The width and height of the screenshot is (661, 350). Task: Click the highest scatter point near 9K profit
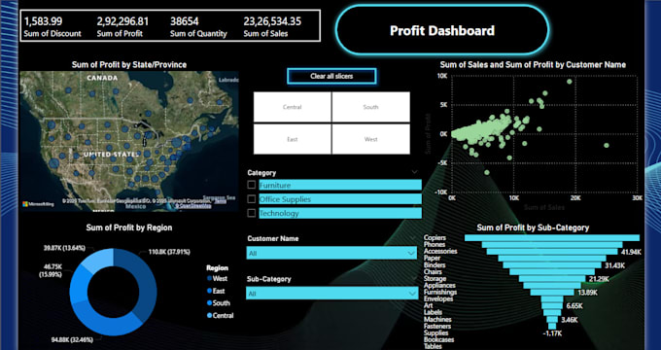pos(570,82)
